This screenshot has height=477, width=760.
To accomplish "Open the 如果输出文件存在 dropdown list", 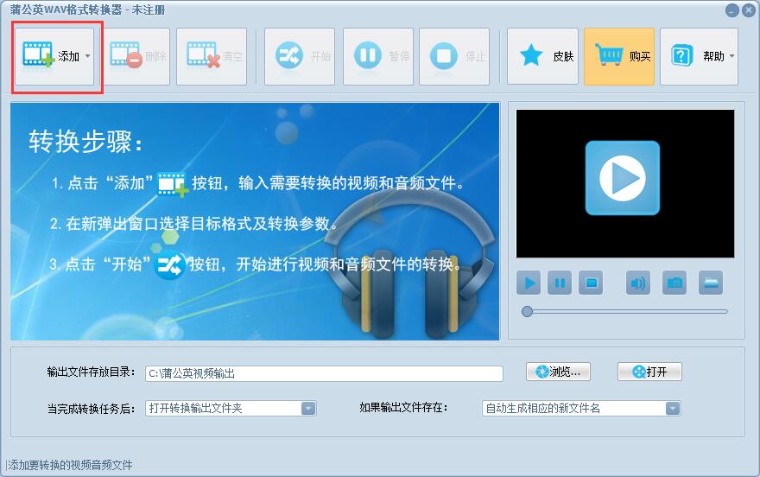I will pyautogui.click(x=672, y=408).
